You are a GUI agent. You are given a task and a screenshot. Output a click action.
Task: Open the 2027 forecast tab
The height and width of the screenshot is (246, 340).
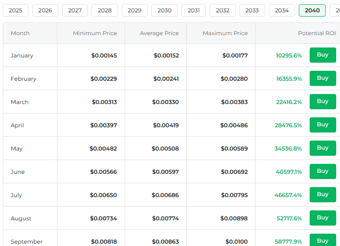click(x=75, y=10)
